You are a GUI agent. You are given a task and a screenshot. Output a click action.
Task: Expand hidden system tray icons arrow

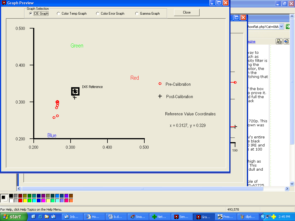263,217
